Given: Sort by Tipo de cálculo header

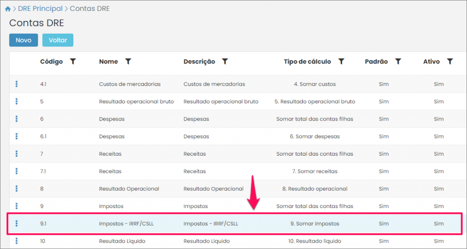Looking at the screenshot, I should pyautogui.click(x=307, y=61).
